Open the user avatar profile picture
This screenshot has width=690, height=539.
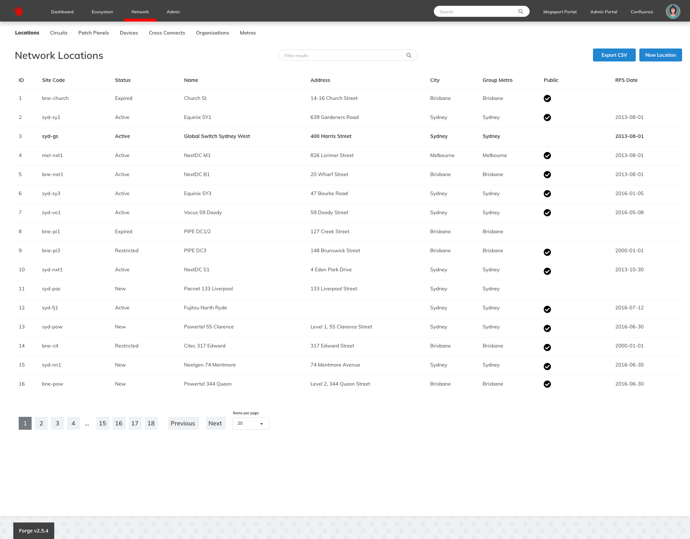673,11
